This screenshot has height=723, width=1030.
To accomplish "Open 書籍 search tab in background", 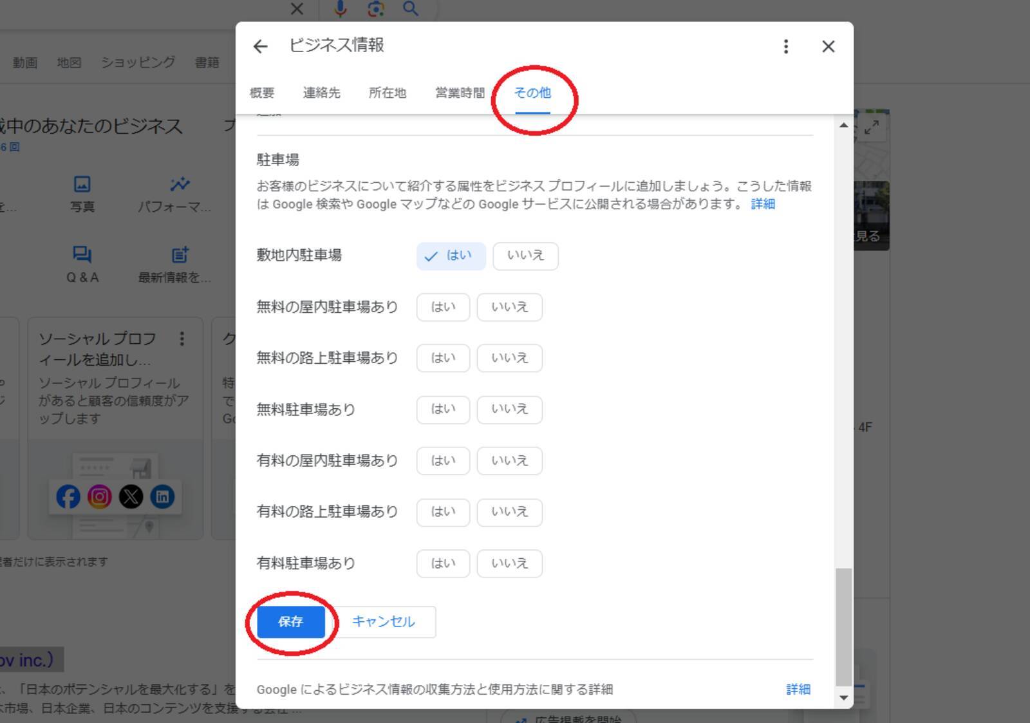I will 207,62.
